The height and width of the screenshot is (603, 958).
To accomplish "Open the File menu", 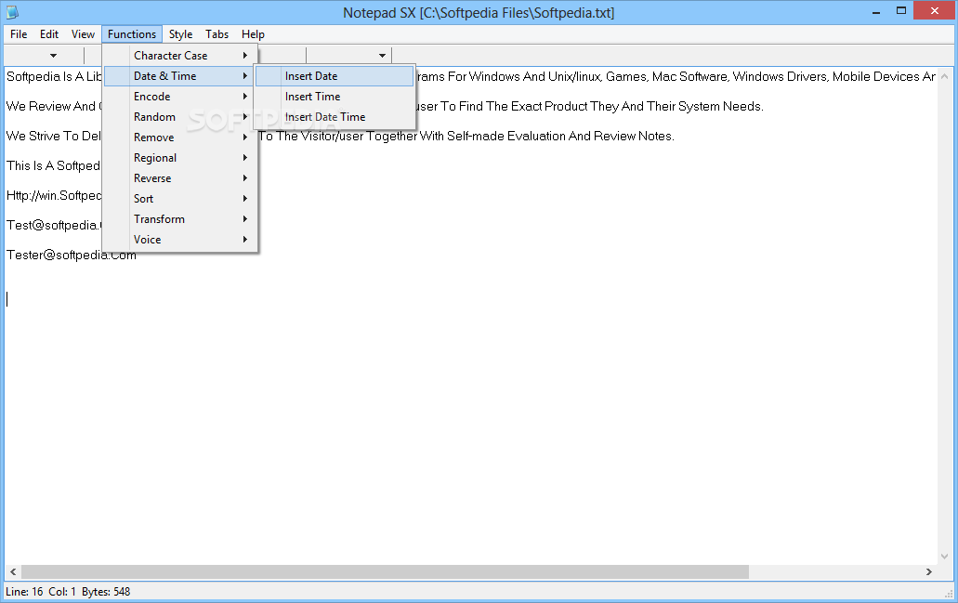I will 19,34.
